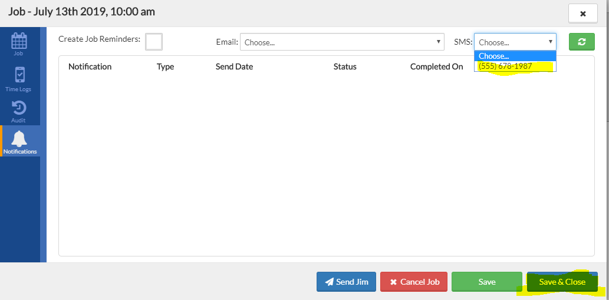This screenshot has width=609, height=300.
Task: Click the Type column header
Action: 165,66
